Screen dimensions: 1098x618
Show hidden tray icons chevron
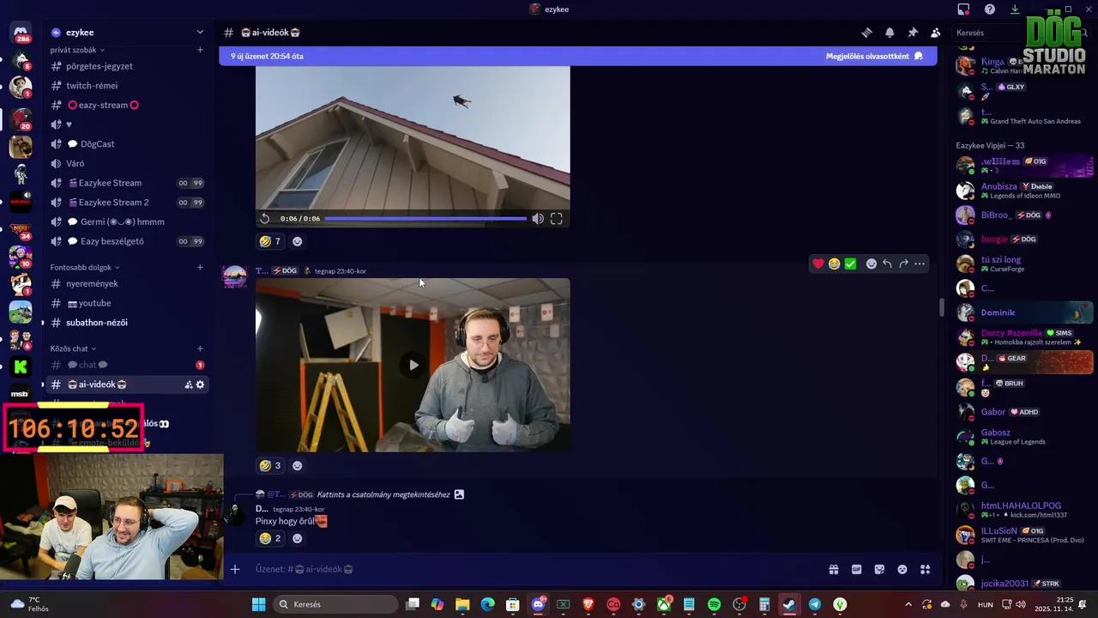[x=908, y=604]
